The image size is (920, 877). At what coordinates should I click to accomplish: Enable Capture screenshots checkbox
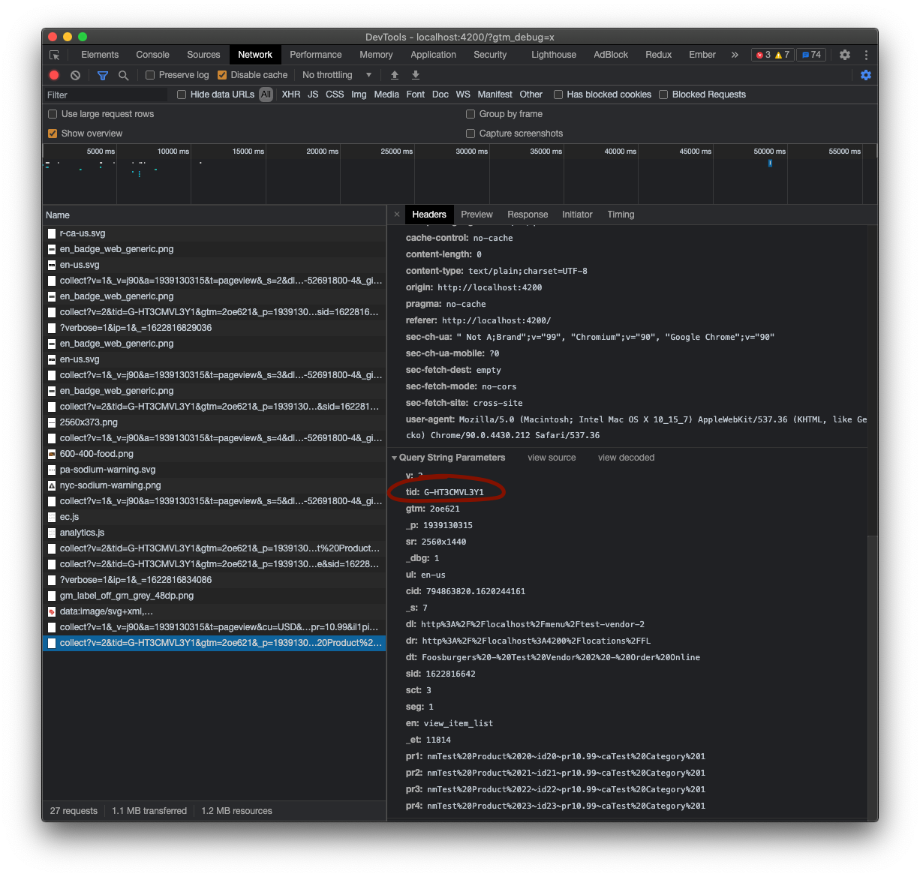pyautogui.click(x=471, y=134)
